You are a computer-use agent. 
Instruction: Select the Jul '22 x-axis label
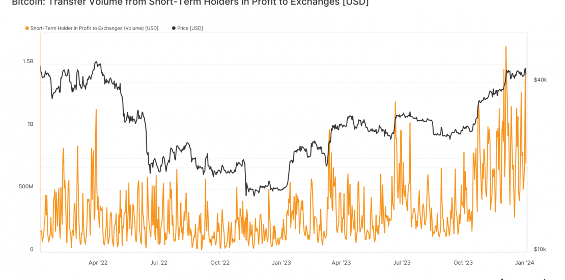click(158, 263)
